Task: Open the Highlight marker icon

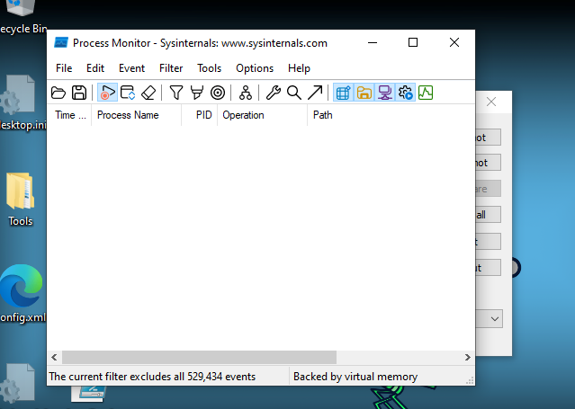Action: (x=197, y=93)
